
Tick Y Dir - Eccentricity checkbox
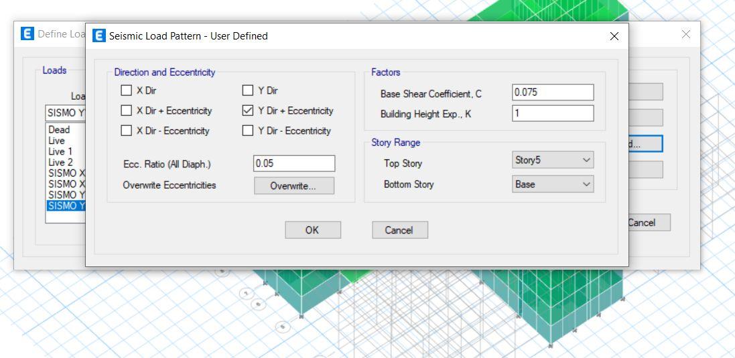pos(247,130)
